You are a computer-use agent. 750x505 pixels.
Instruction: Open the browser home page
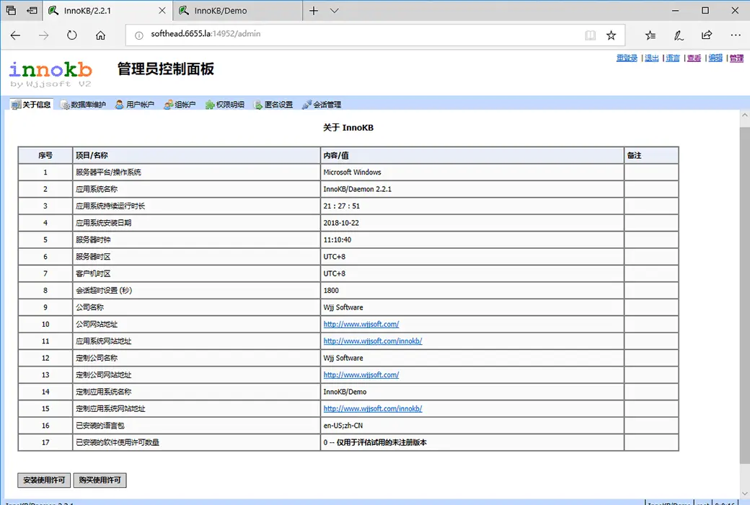click(100, 35)
